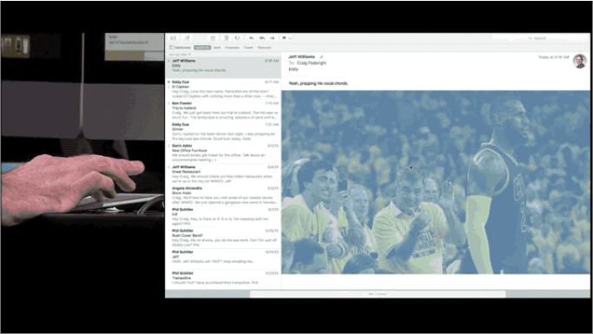This screenshot has width=593, height=334.
Task: Open Darin Adler's New Office Furniture email
Action: point(223,153)
